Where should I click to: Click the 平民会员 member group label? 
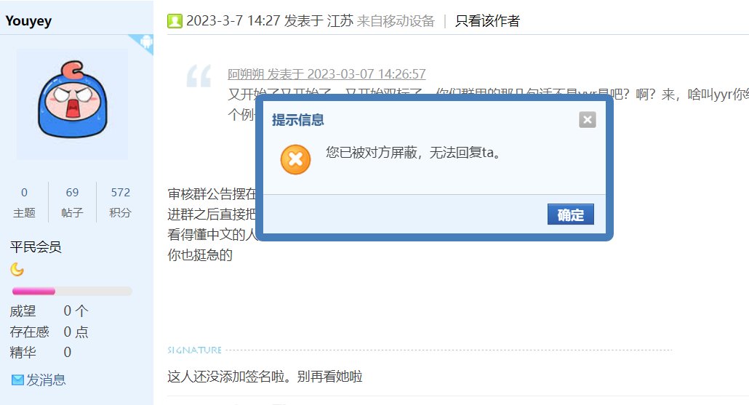36,247
